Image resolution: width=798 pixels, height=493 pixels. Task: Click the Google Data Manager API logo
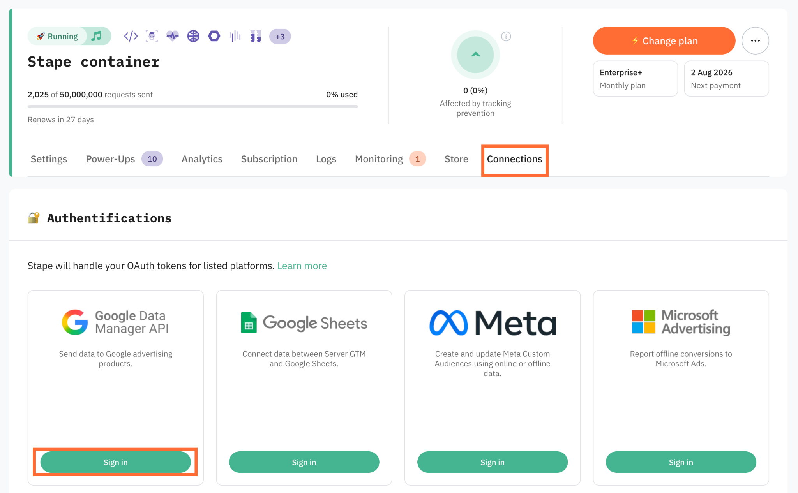[x=115, y=322]
